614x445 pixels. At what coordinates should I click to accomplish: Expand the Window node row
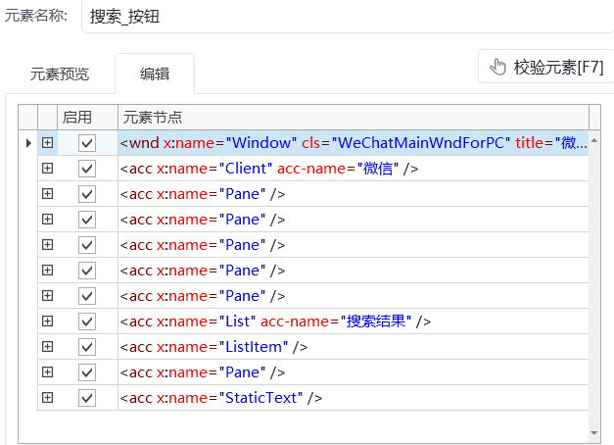[x=47, y=143]
